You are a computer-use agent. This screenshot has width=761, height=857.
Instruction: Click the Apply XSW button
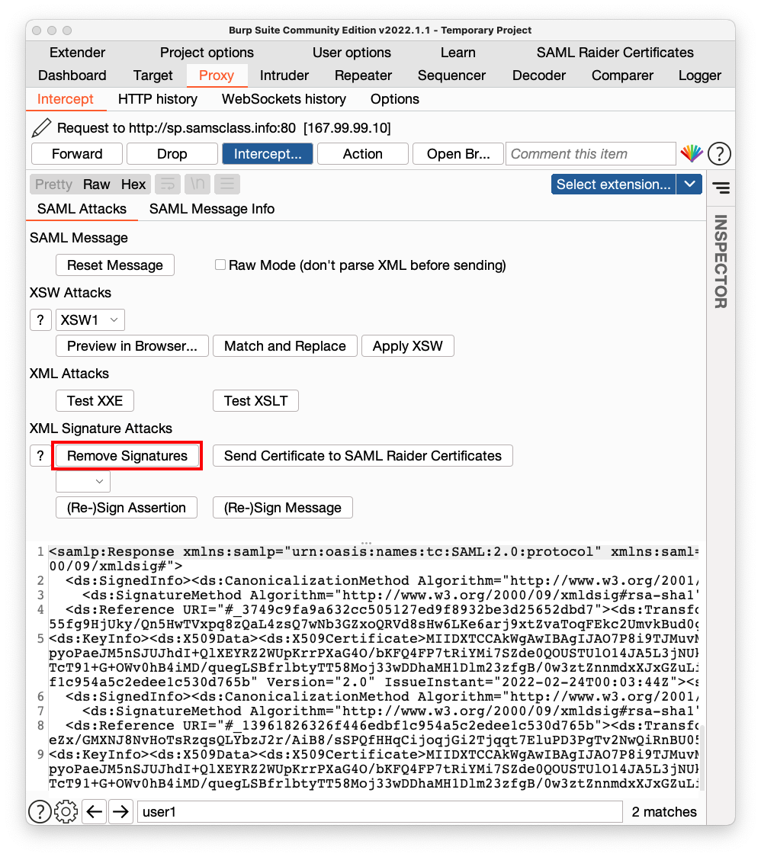pos(407,346)
